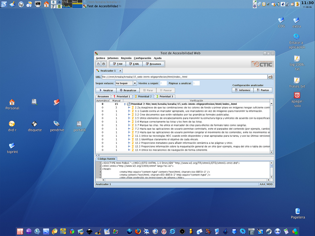This screenshot has height=236, width=315.
Task: Click the color picker eyedropper in the tray
Action: (x=255, y=2)
